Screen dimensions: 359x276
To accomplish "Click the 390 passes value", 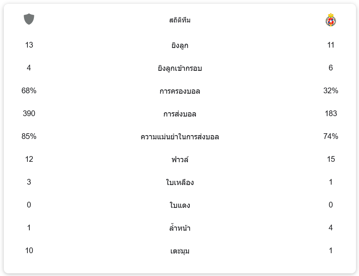I will 29,113.
